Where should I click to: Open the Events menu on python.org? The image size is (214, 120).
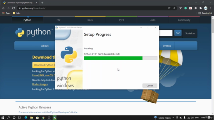tap(167, 46)
